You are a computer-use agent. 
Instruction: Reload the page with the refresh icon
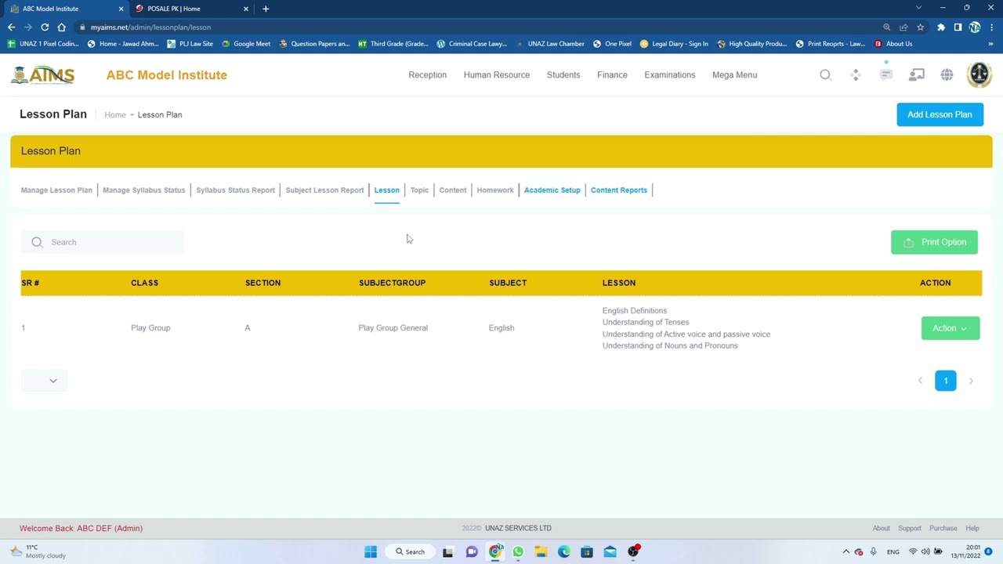[x=45, y=27]
